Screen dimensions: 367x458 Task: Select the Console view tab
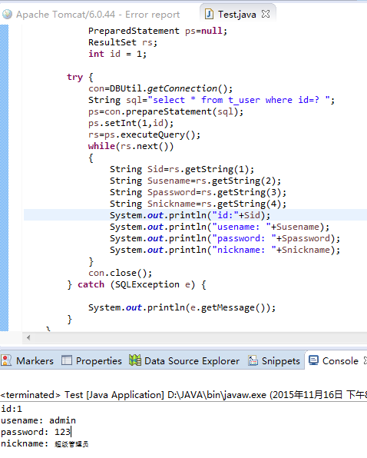[x=336, y=360]
